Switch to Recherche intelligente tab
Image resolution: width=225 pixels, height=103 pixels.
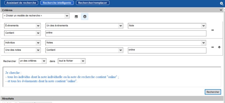click(57, 3)
